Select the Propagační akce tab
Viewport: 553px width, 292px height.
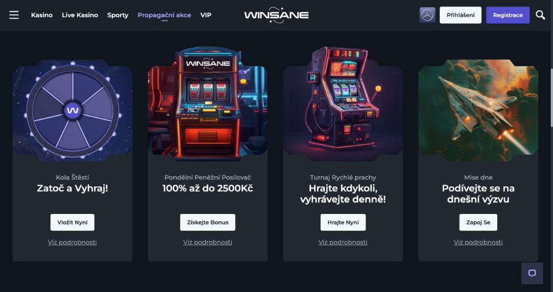click(x=164, y=15)
